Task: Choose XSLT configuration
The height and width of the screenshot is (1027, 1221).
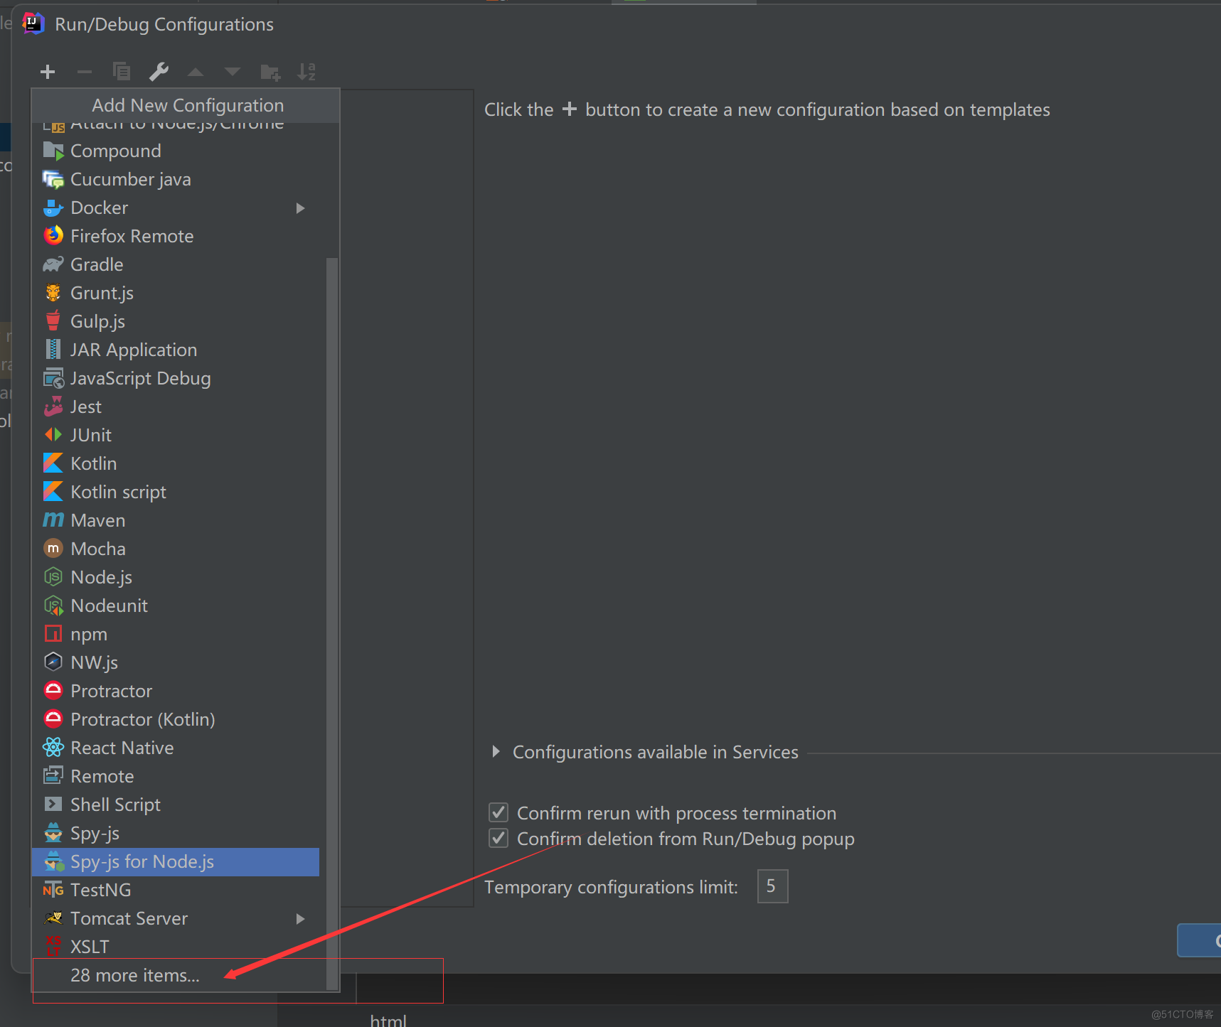Action: (176, 947)
